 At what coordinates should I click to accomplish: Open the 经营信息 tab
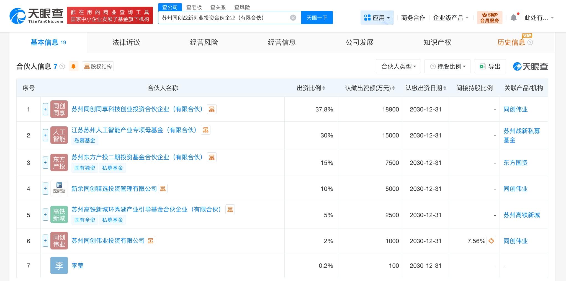(282, 42)
